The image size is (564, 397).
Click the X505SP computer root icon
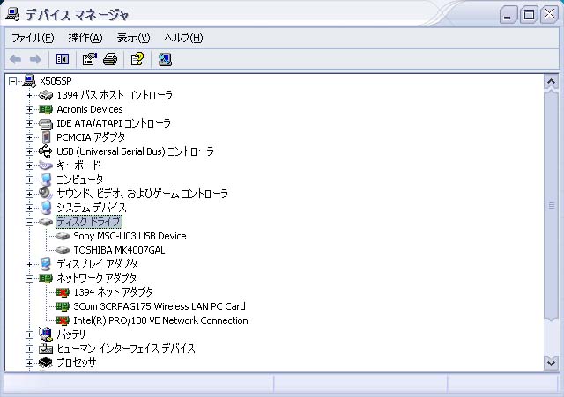pos(29,81)
